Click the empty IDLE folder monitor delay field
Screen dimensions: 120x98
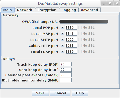pos(66,80)
